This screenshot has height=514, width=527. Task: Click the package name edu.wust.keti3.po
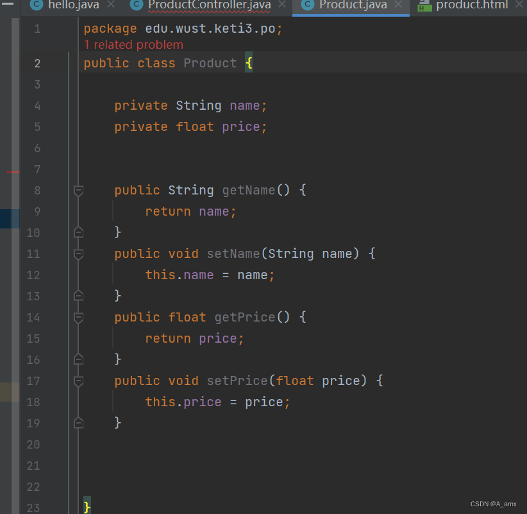click(210, 29)
